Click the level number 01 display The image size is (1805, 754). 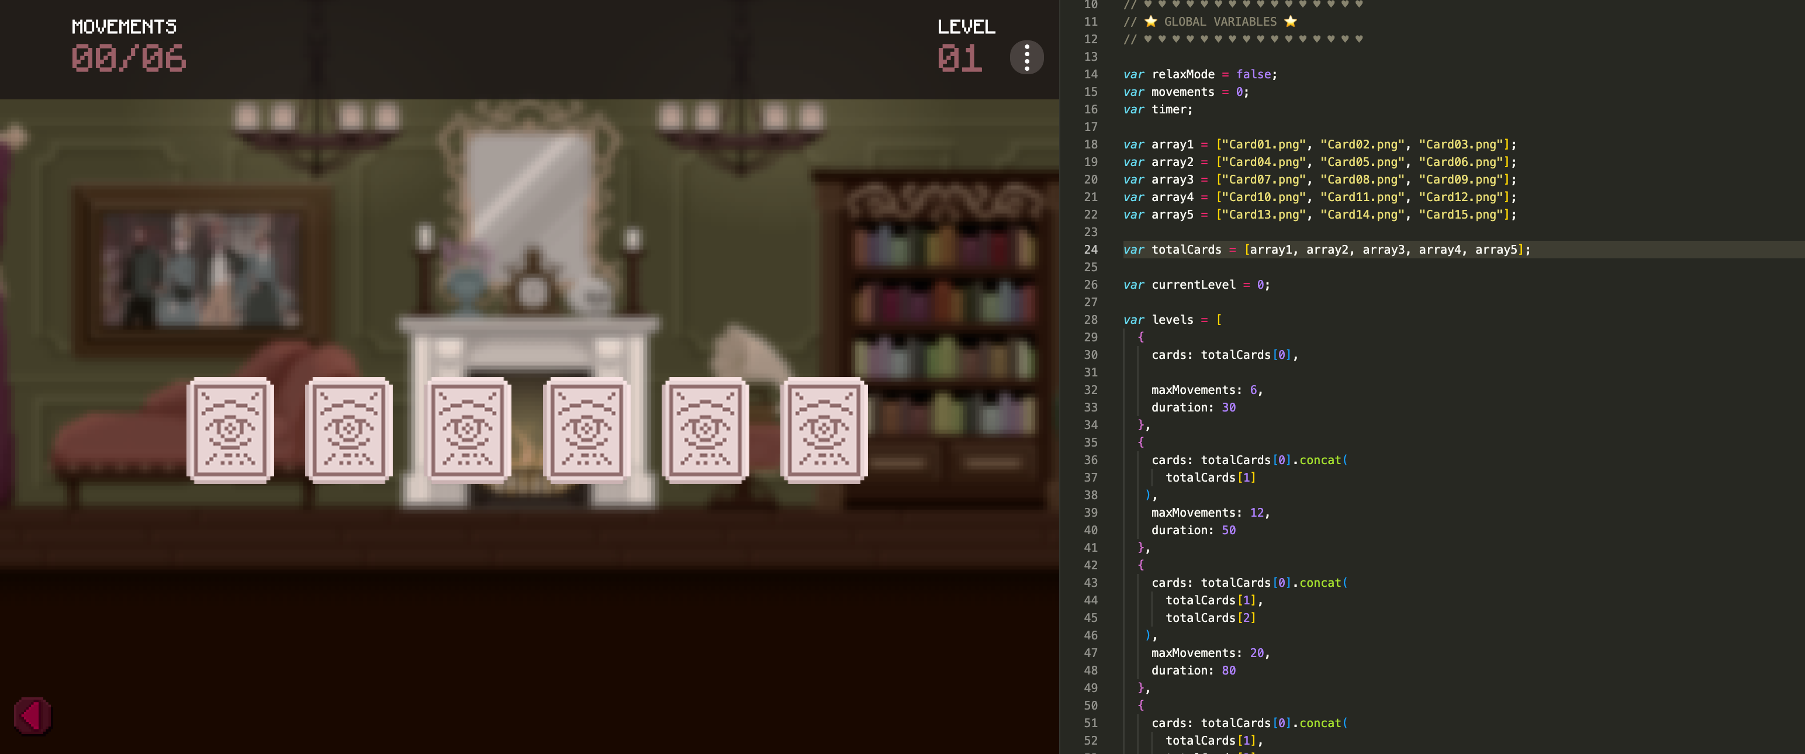coord(959,58)
